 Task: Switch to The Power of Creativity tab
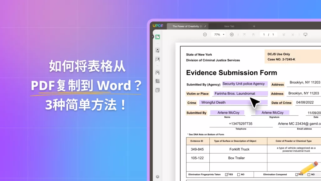(x=187, y=26)
